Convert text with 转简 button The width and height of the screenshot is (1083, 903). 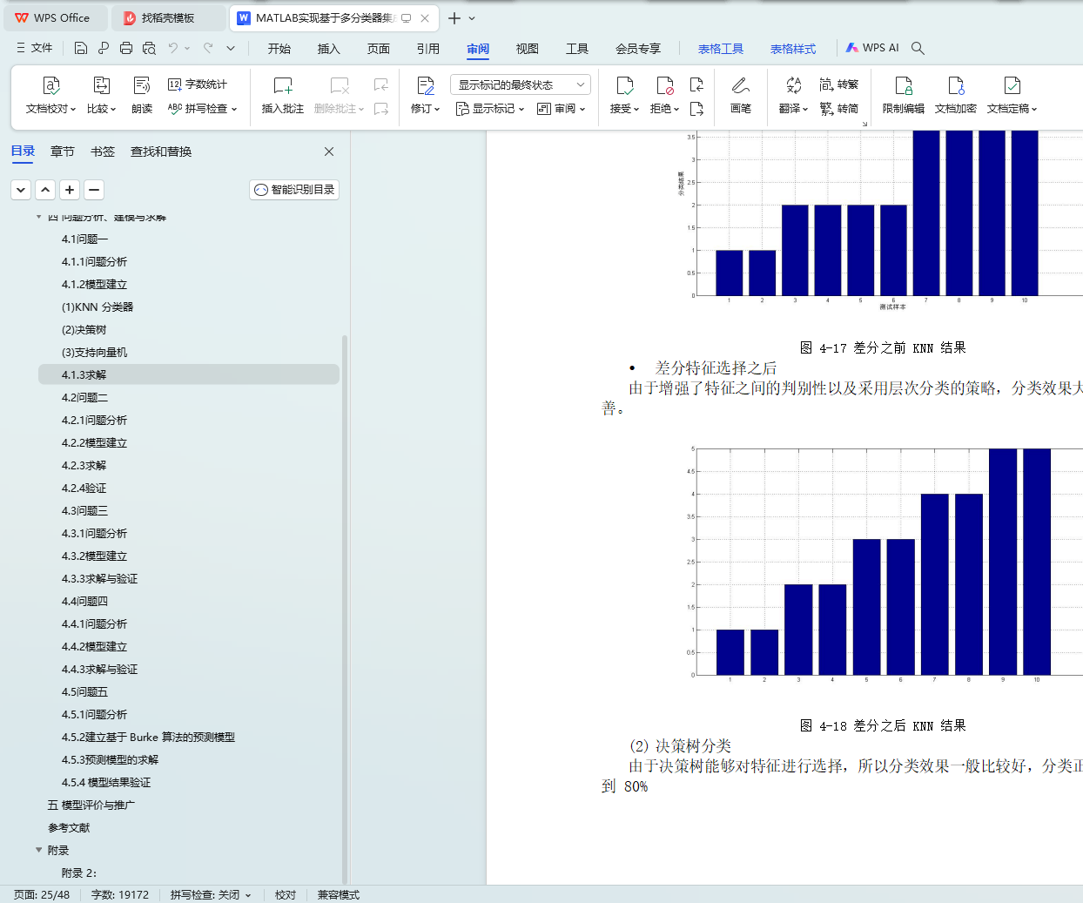[x=839, y=109]
